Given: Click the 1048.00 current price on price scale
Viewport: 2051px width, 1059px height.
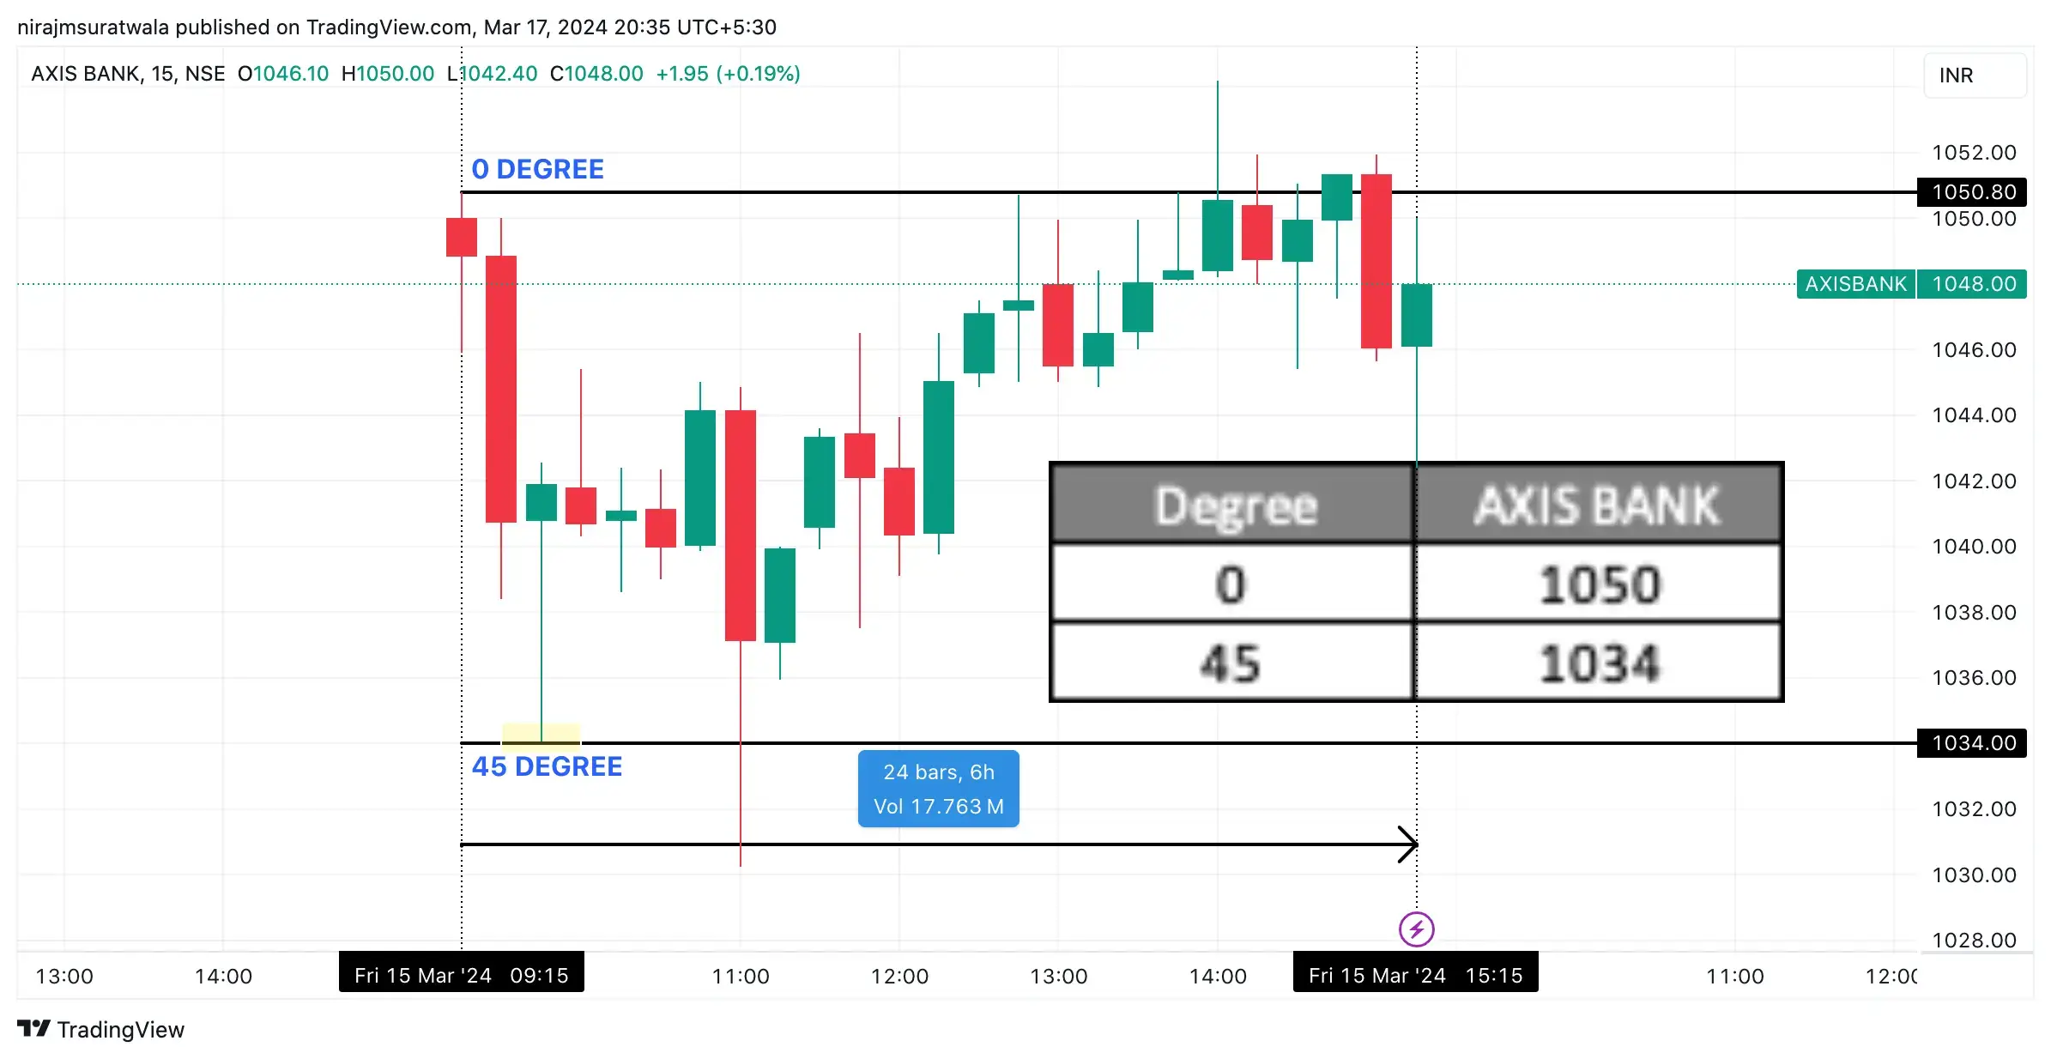Looking at the screenshot, I should [1971, 284].
